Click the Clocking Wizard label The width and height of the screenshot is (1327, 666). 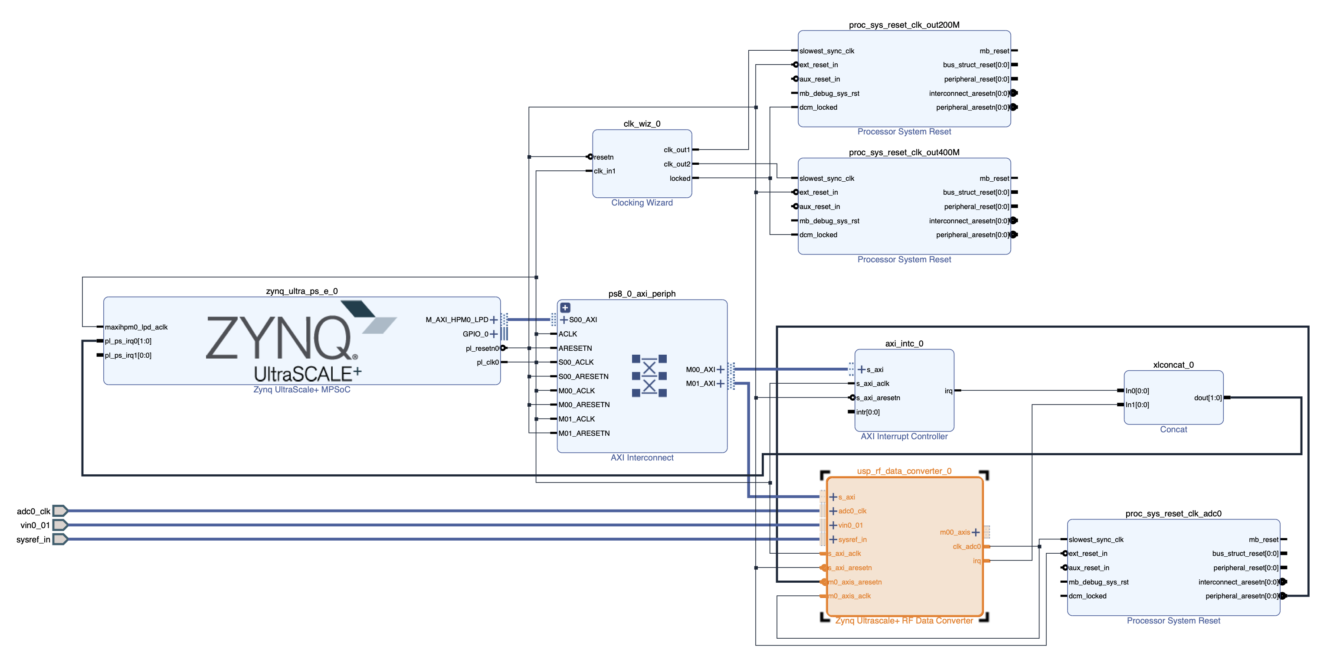point(642,203)
